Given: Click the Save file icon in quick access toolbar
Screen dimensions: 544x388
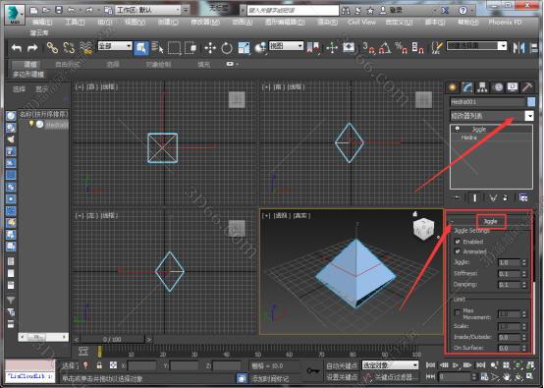Looking at the screenshot, I should click(59, 10).
